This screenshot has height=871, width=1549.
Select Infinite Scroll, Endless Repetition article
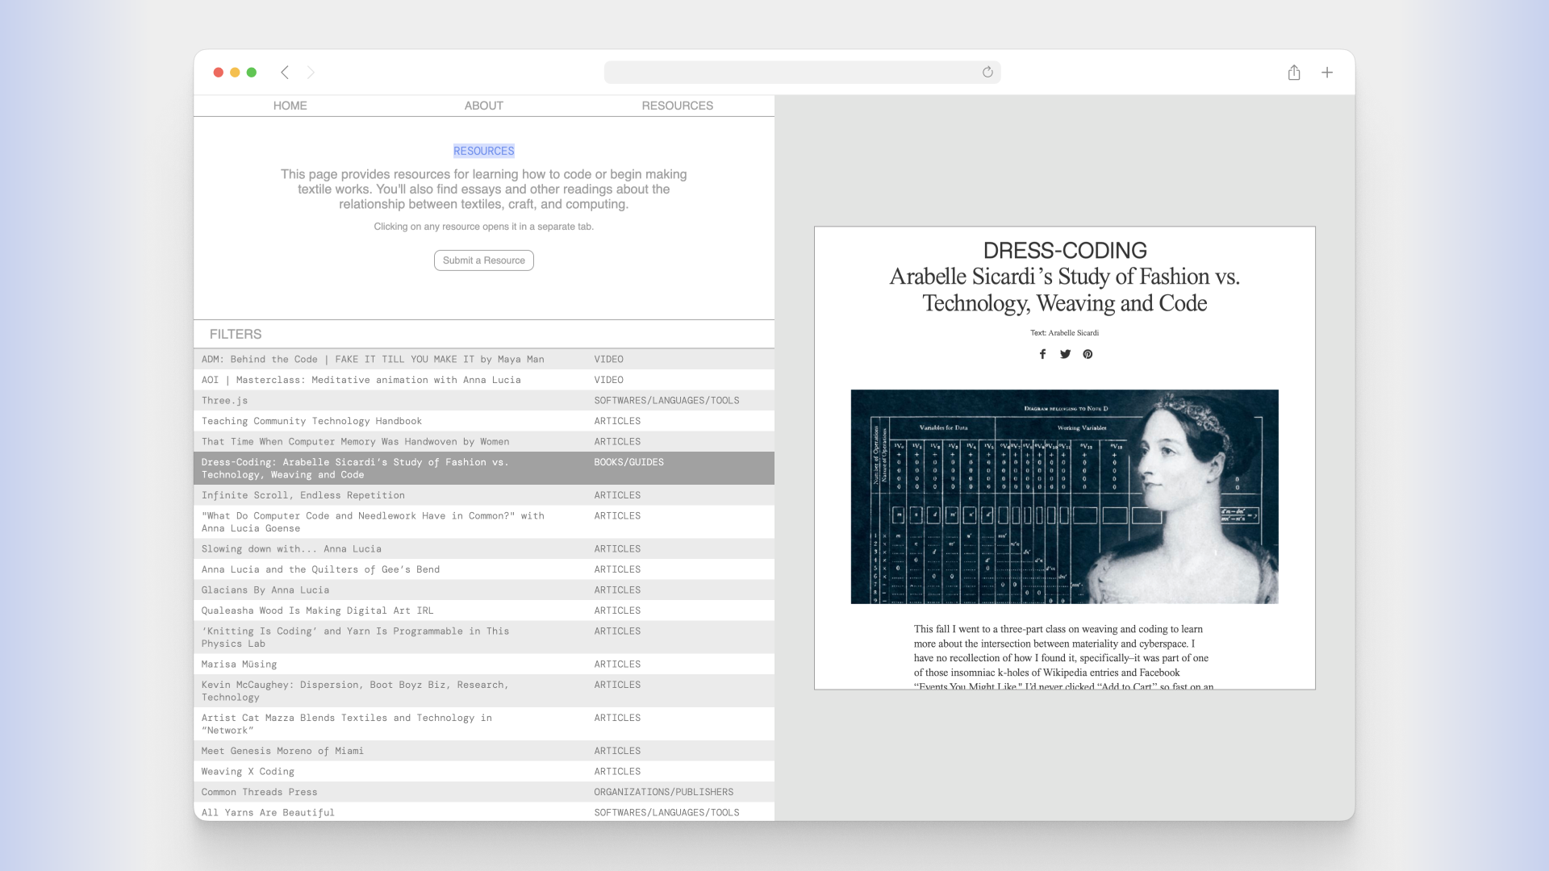(x=303, y=495)
